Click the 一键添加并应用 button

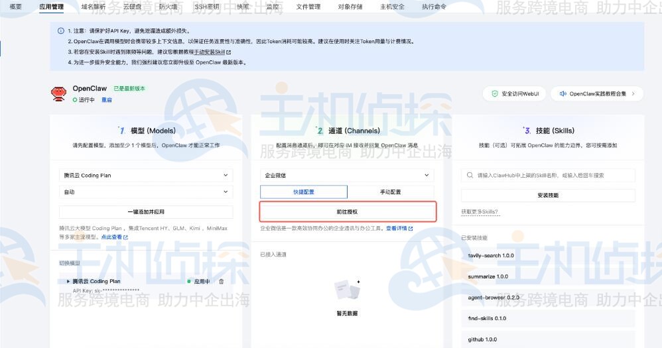[146, 211]
